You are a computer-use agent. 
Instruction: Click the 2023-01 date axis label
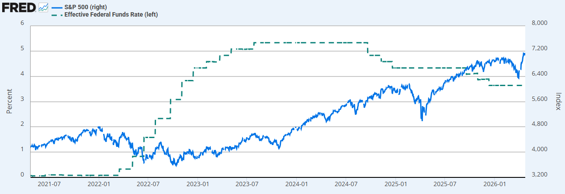coord(198,184)
